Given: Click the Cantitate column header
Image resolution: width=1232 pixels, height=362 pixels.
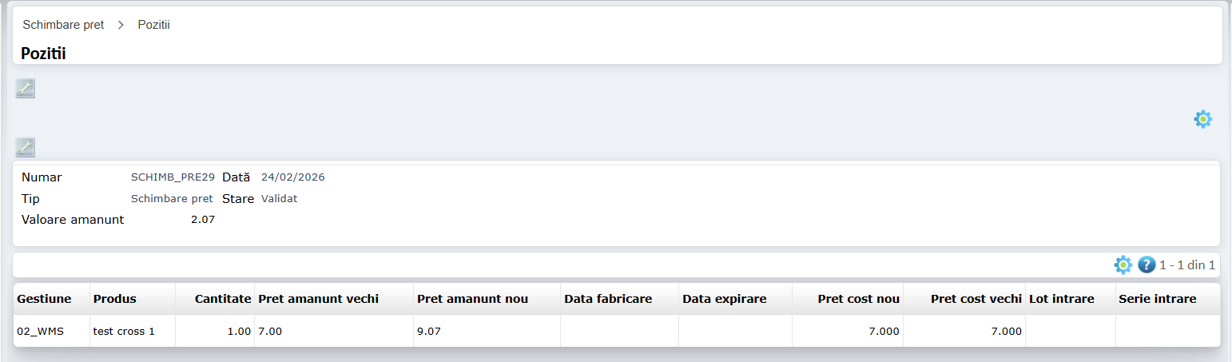Looking at the screenshot, I should point(223,299).
